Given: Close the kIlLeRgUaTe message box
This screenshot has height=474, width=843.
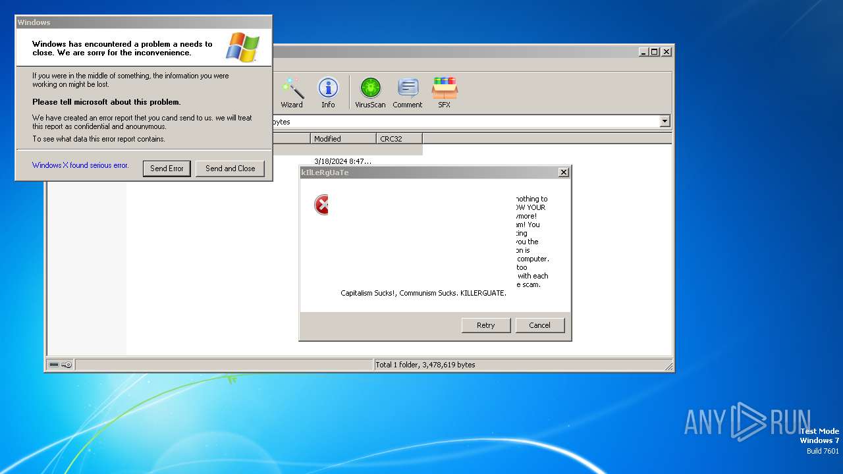Looking at the screenshot, I should 564,172.
